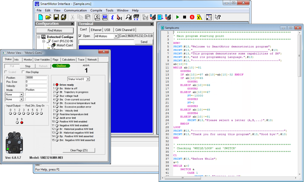Screen dimensions: 304x182
Task: Click the Clear Flags (ZS) button
Action: click(79, 150)
